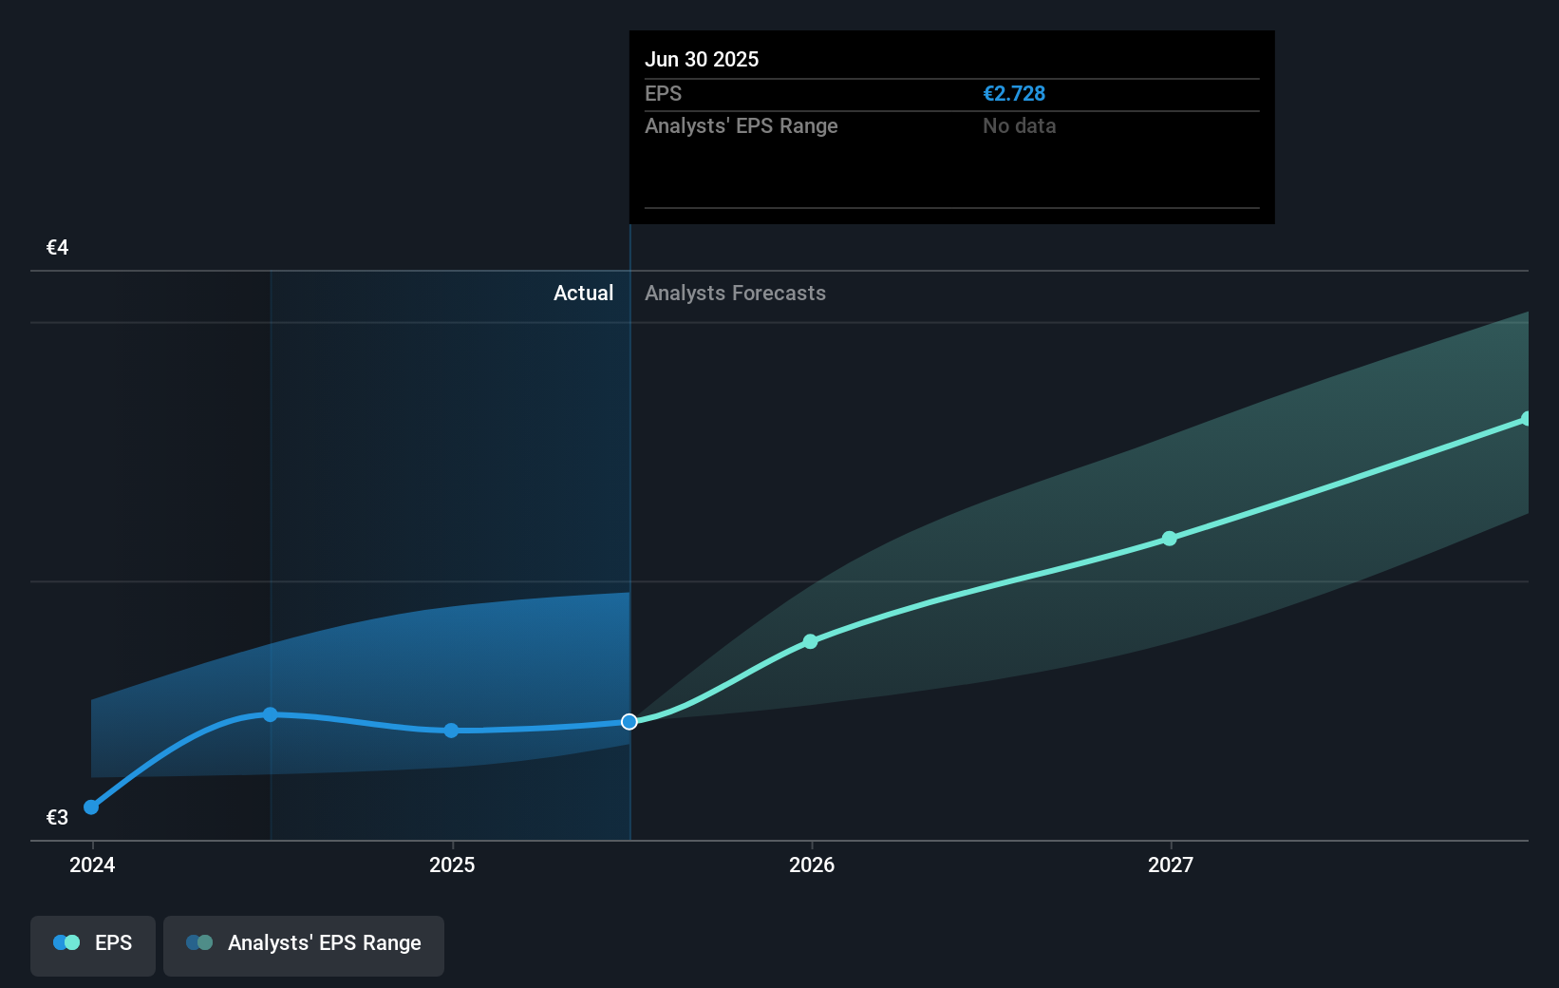Toggle the EPS legend item

[92, 943]
